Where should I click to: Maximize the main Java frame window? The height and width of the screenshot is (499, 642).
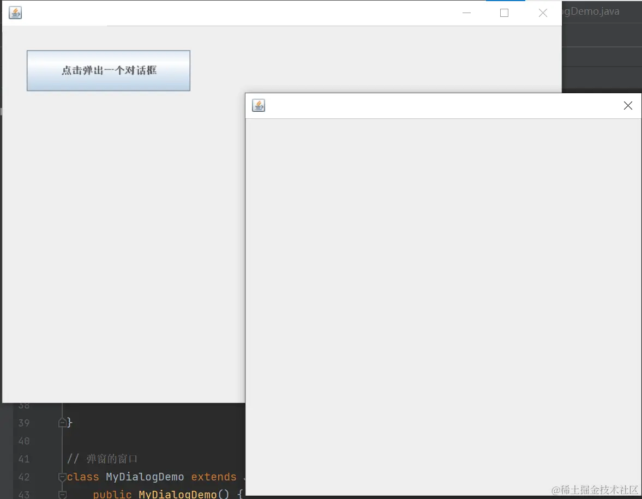pyautogui.click(x=505, y=13)
